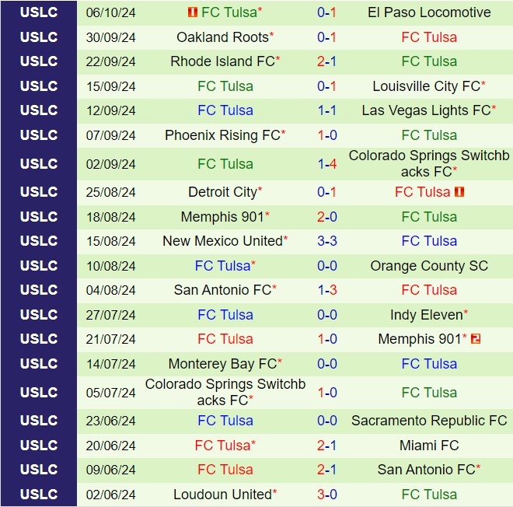Select the 04/08/24 date of the San Antonio FC match

point(110,290)
